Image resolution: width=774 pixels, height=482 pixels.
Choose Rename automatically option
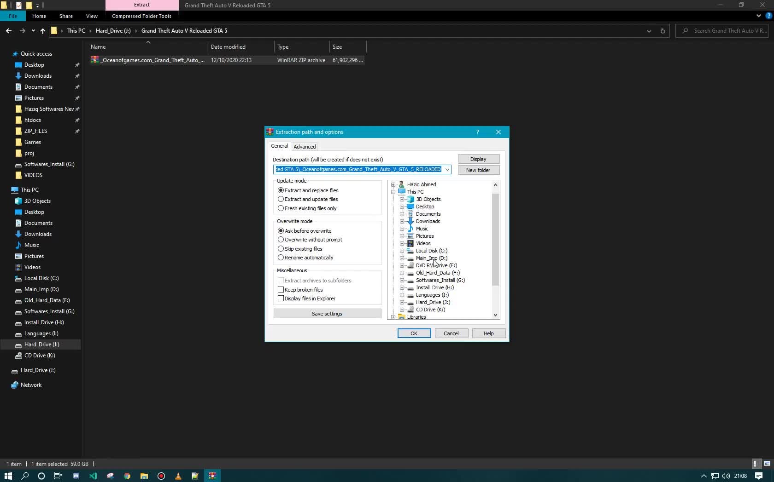(x=281, y=258)
